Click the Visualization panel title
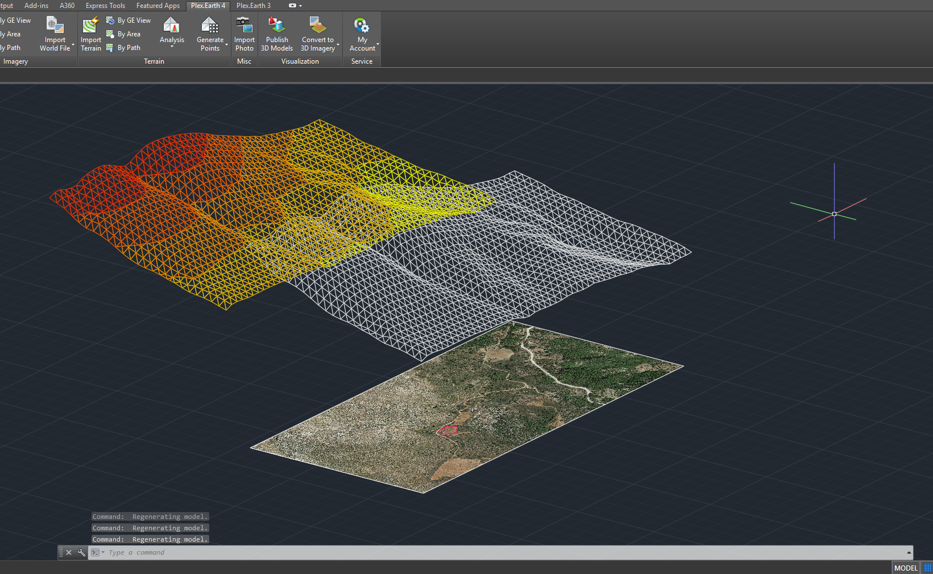933x574 pixels. point(300,61)
